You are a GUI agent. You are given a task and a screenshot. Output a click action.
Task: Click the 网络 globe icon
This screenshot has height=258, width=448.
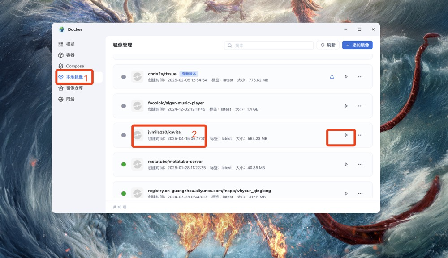pyautogui.click(x=60, y=99)
